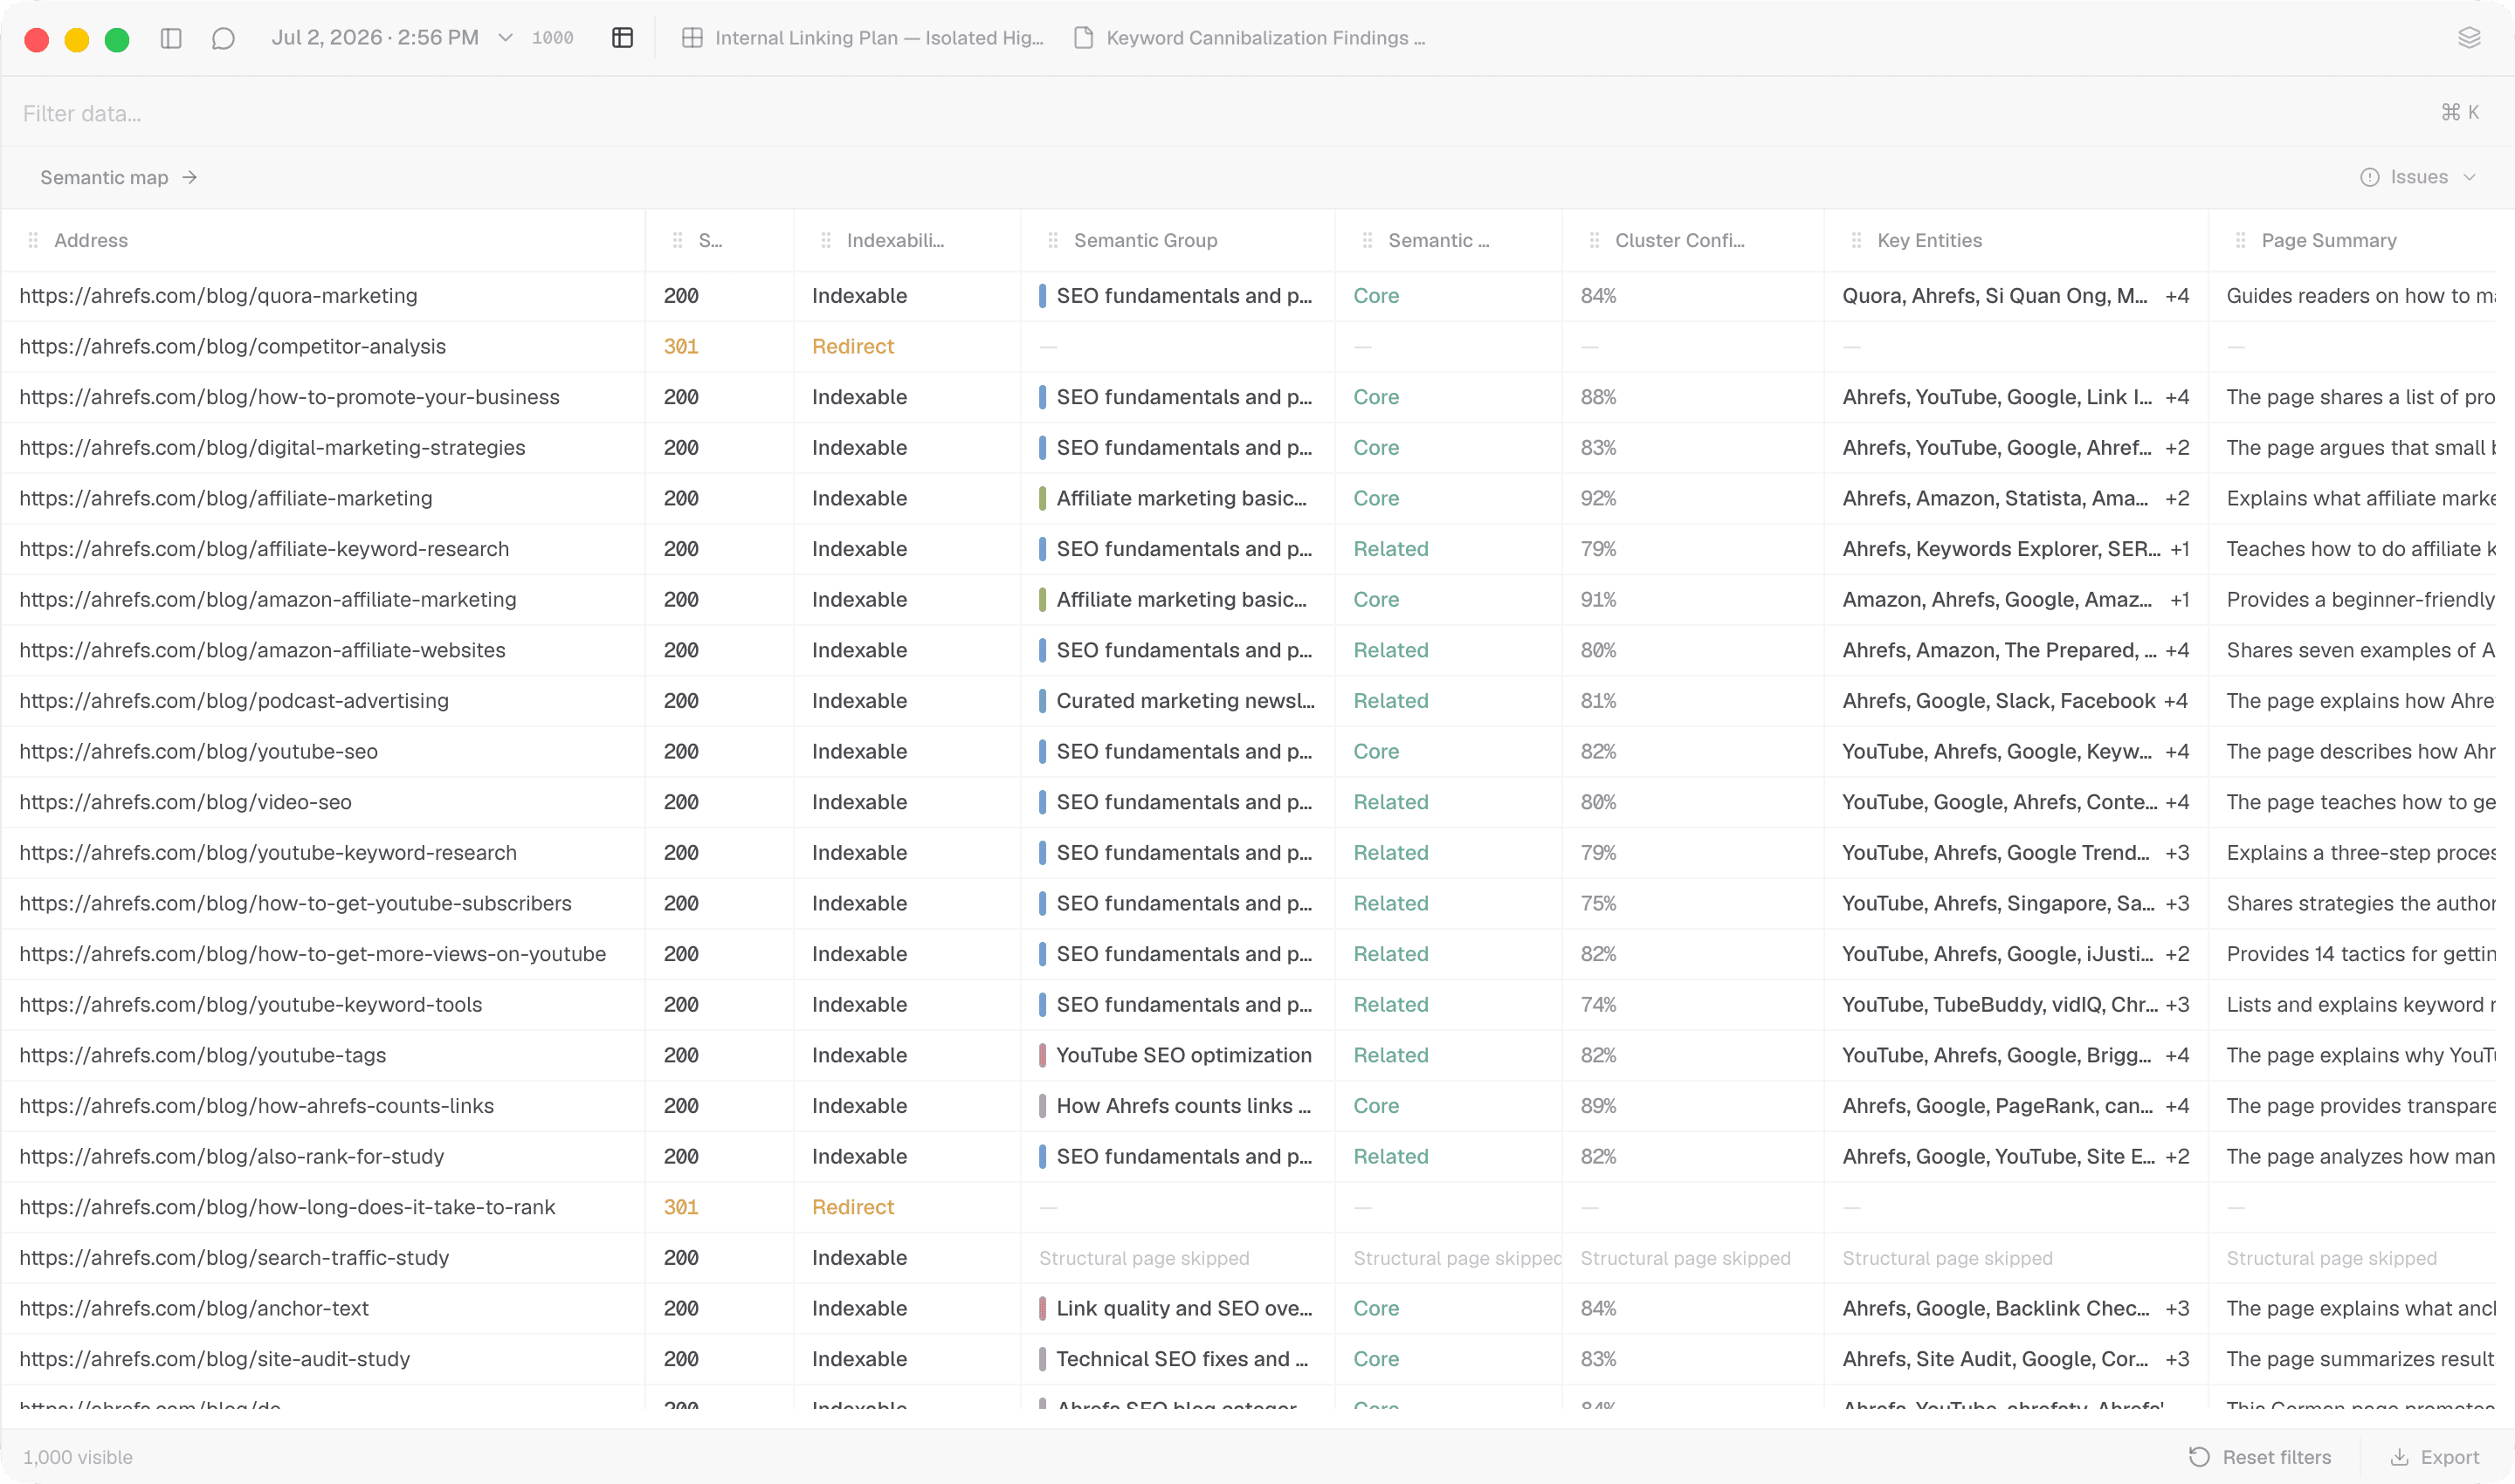Click the Key Entities column drag handle
This screenshot has width=2515, height=1484.
click(x=1856, y=240)
